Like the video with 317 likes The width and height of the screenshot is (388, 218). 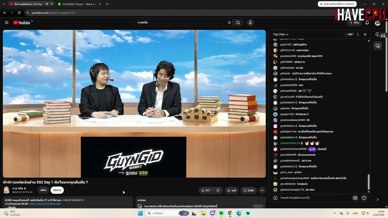click(206, 190)
